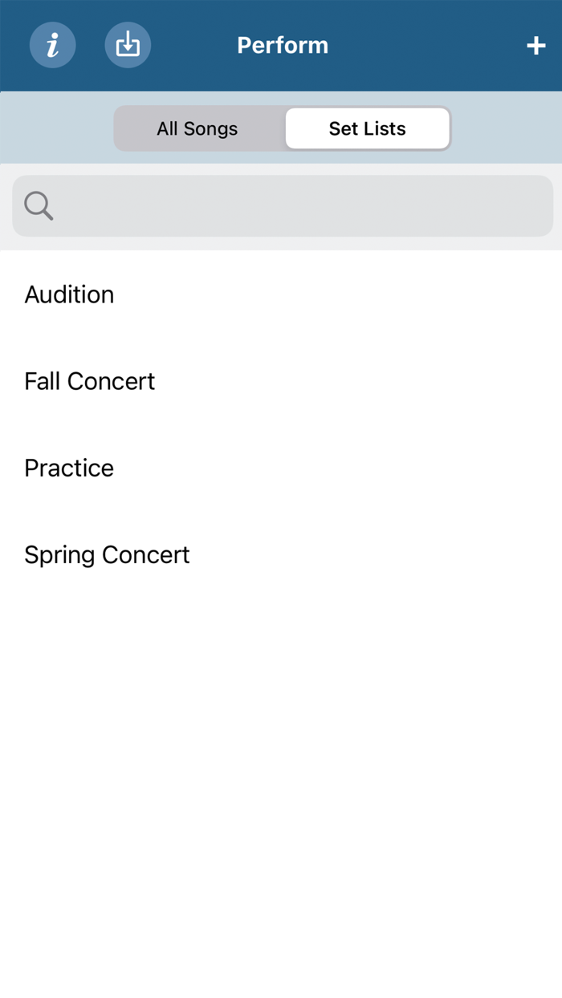Select the Spring Concert set list

[107, 554]
